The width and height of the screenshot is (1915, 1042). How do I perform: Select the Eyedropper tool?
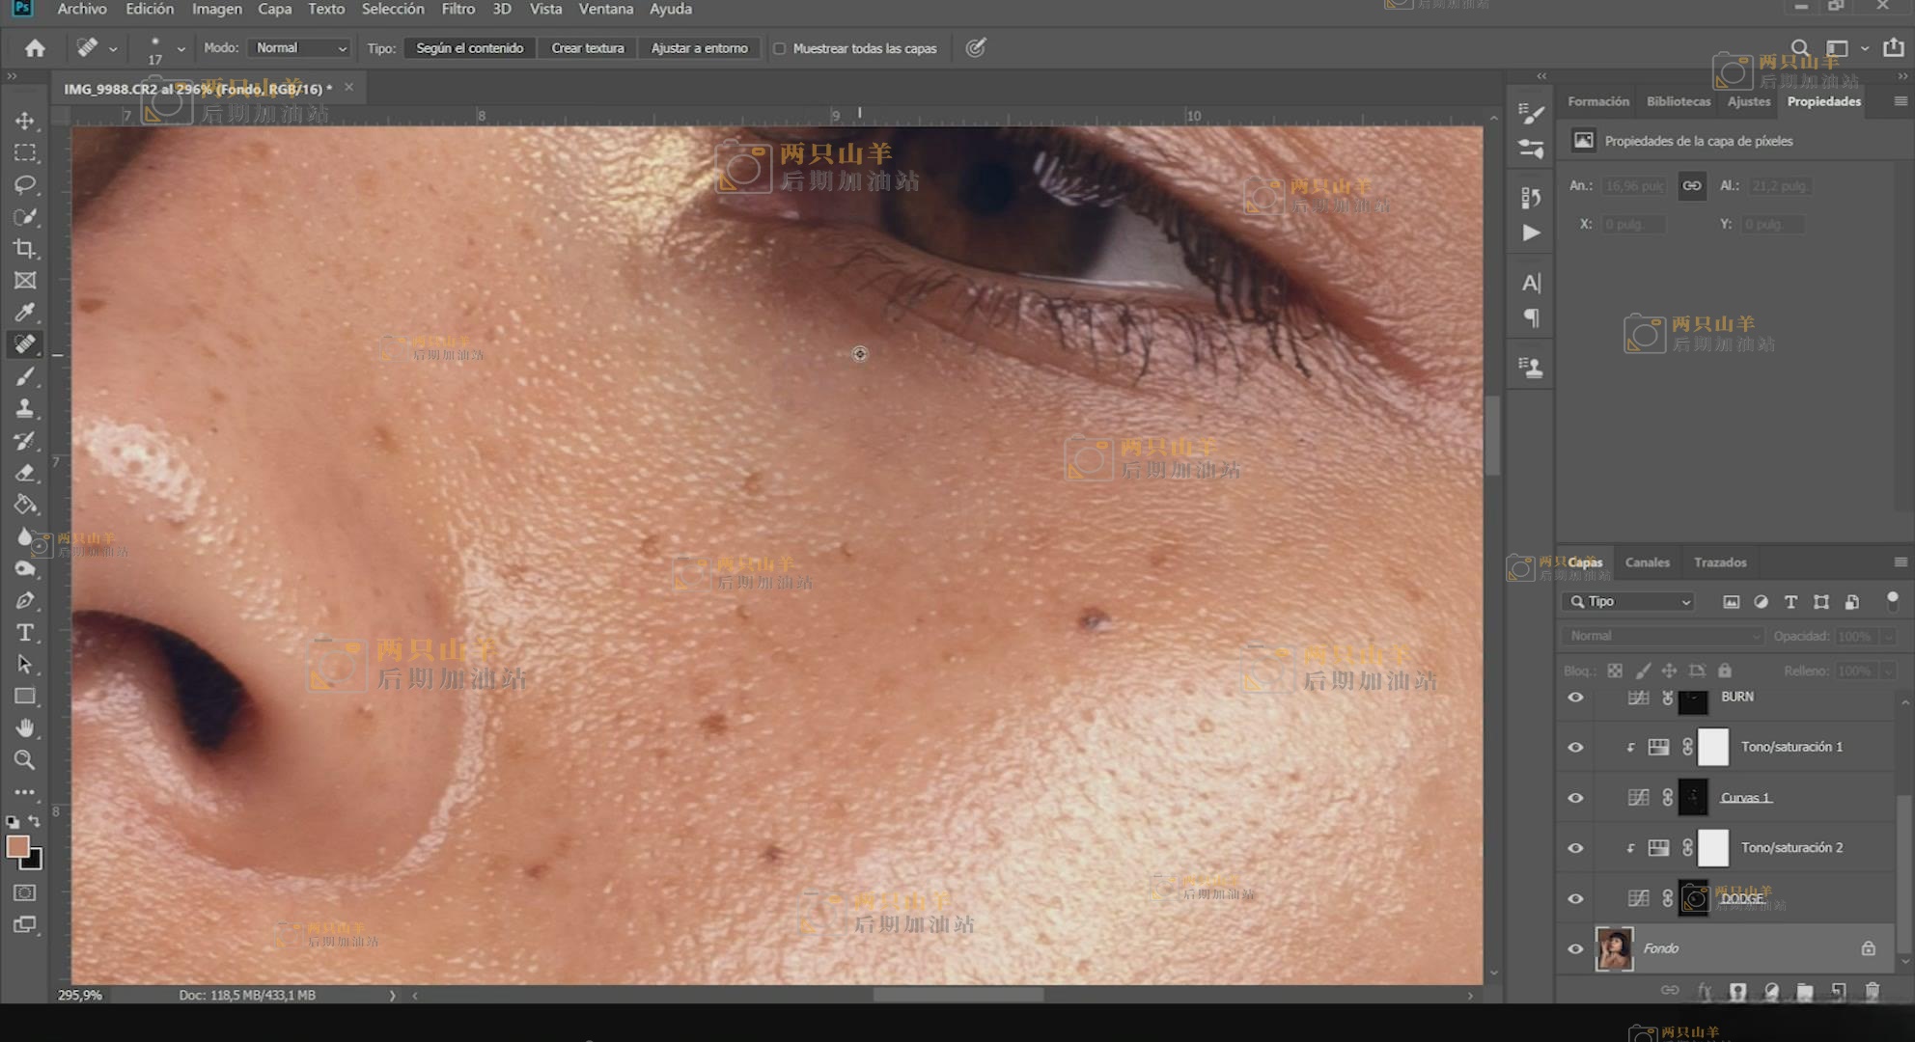click(x=25, y=313)
